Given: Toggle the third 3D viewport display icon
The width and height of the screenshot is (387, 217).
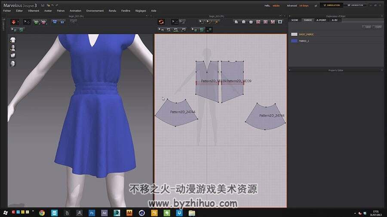Looking at the screenshot, I should coord(13,56).
